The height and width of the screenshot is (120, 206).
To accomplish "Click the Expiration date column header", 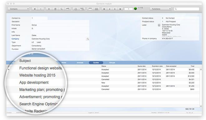I will click(157, 66).
